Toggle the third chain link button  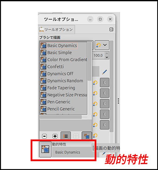pos(105,103)
